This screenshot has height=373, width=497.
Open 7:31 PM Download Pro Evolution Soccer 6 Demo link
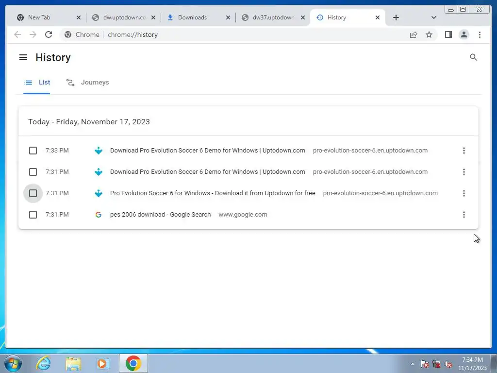(208, 172)
